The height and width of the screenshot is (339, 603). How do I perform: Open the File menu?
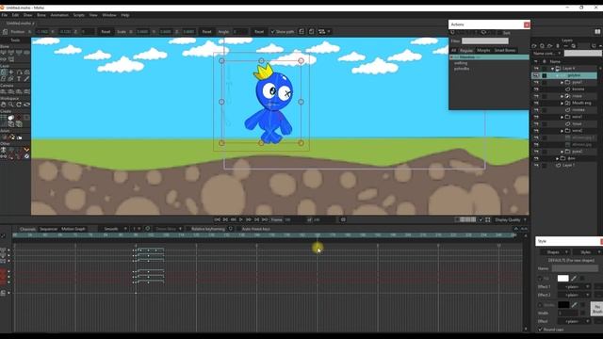[x=4, y=15]
